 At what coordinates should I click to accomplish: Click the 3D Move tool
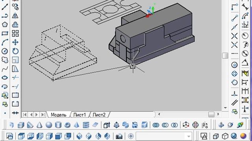pyautogui.click(x=186, y=125)
